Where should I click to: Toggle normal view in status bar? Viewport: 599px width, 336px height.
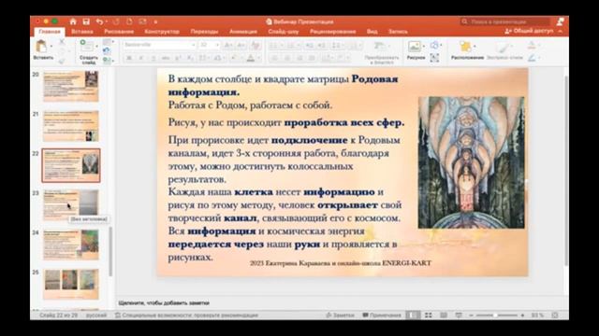tap(413, 315)
